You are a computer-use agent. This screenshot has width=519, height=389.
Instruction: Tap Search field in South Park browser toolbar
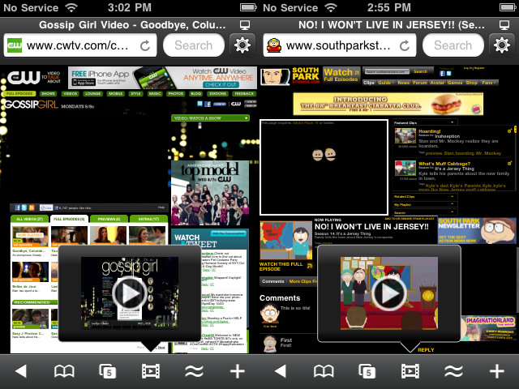coord(453,45)
